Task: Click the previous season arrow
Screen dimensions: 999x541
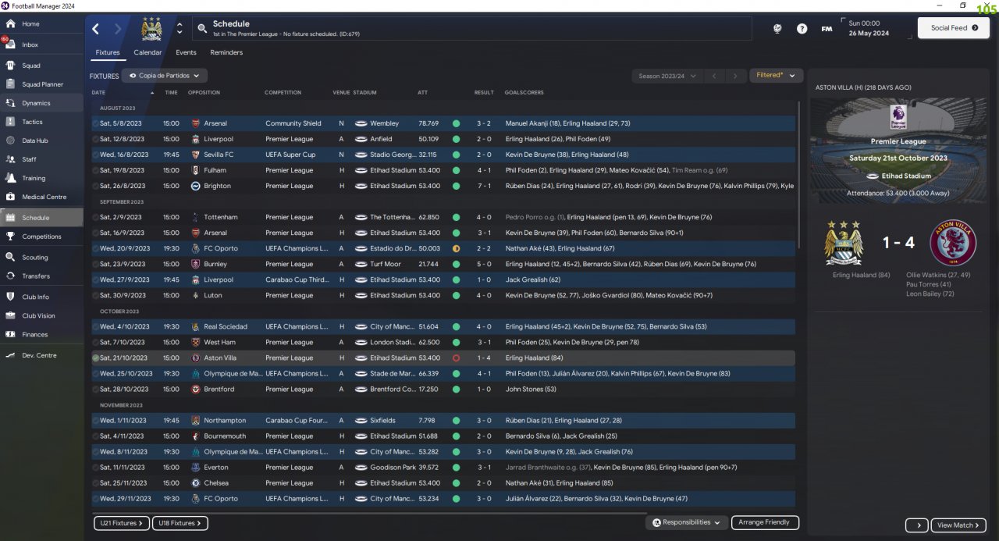Action: (x=713, y=76)
